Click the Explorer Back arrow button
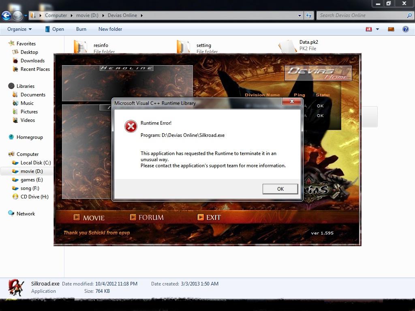The width and height of the screenshot is (415, 311). pyautogui.click(x=6, y=16)
